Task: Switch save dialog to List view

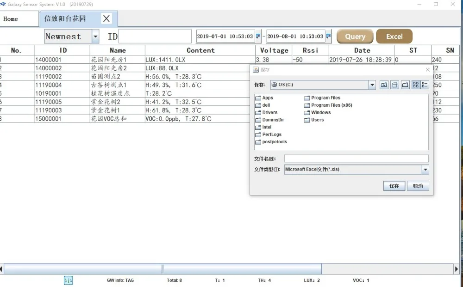Action: coord(416,85)
